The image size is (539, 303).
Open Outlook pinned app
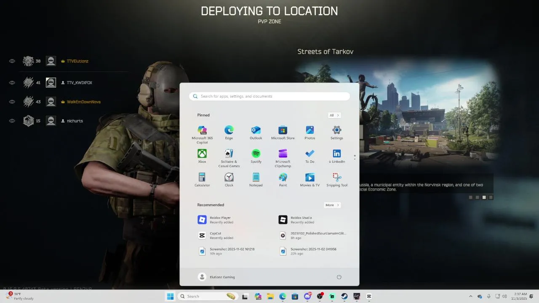[256, 133]
